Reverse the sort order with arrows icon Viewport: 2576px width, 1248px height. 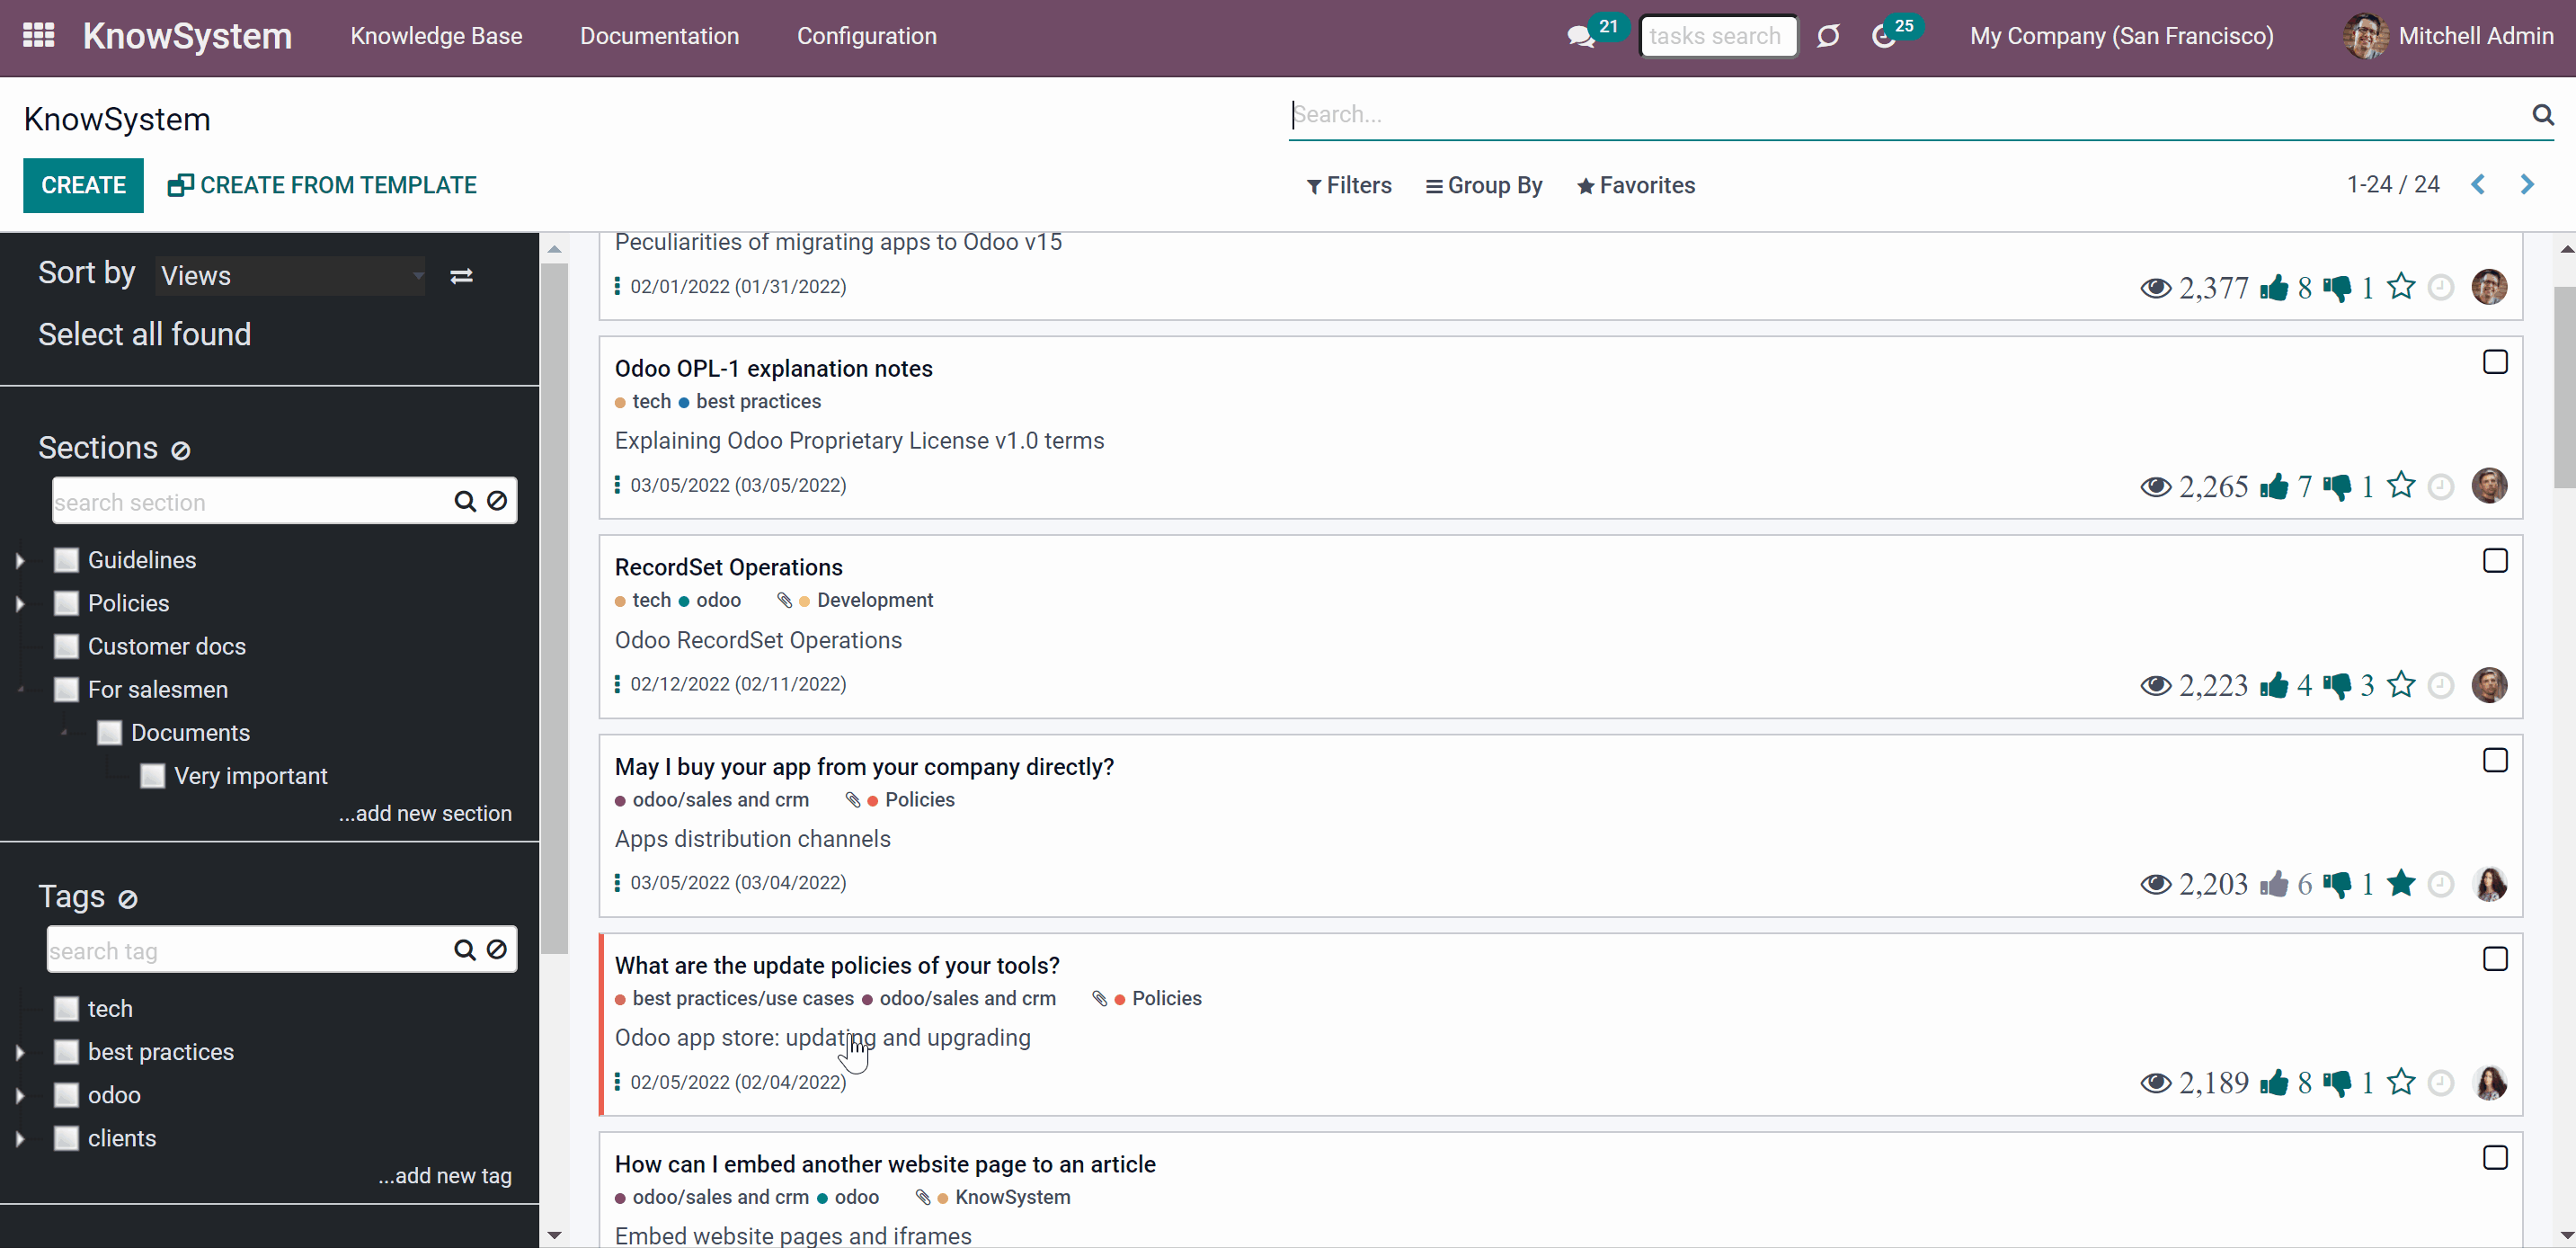(x=461, y=276)
